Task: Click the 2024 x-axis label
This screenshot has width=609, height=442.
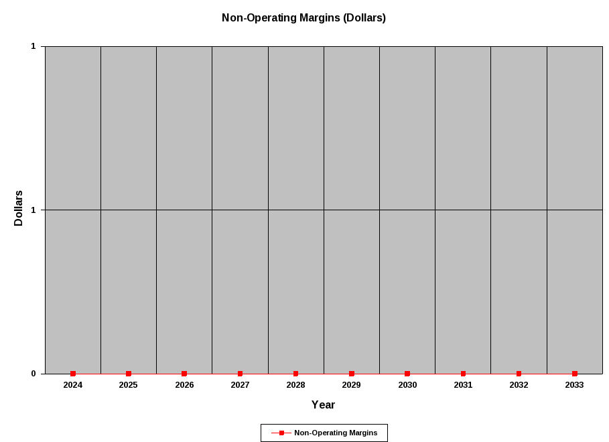Action: [x=73, y=385]
